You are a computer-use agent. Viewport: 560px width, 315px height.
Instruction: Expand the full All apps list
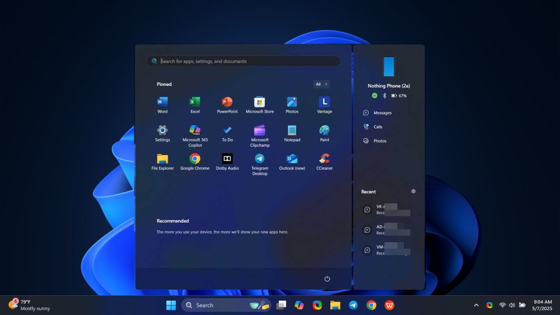click(x=321, y=84)
